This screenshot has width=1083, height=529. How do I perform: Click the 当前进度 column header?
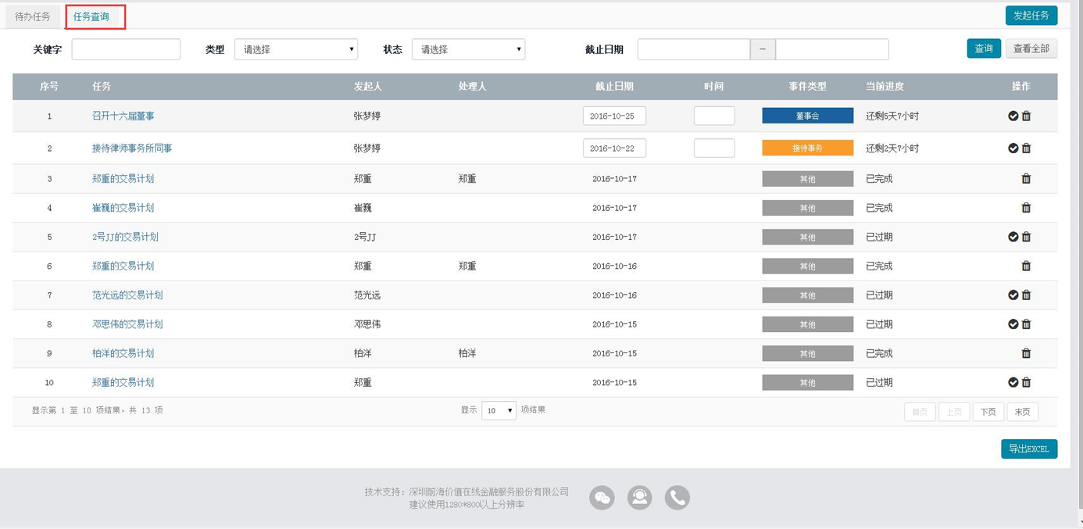885,86
